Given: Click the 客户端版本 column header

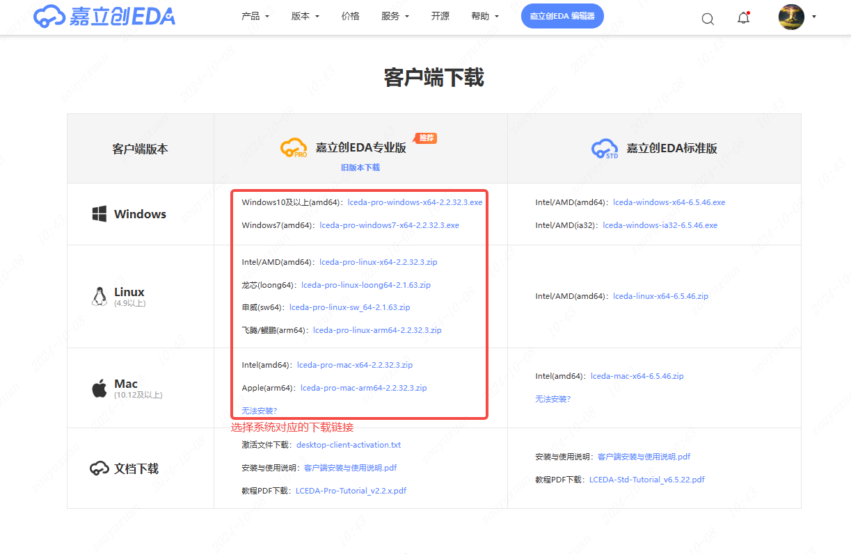Looking at the screenshot, I should pyautogui.click(x=140, y=149).
